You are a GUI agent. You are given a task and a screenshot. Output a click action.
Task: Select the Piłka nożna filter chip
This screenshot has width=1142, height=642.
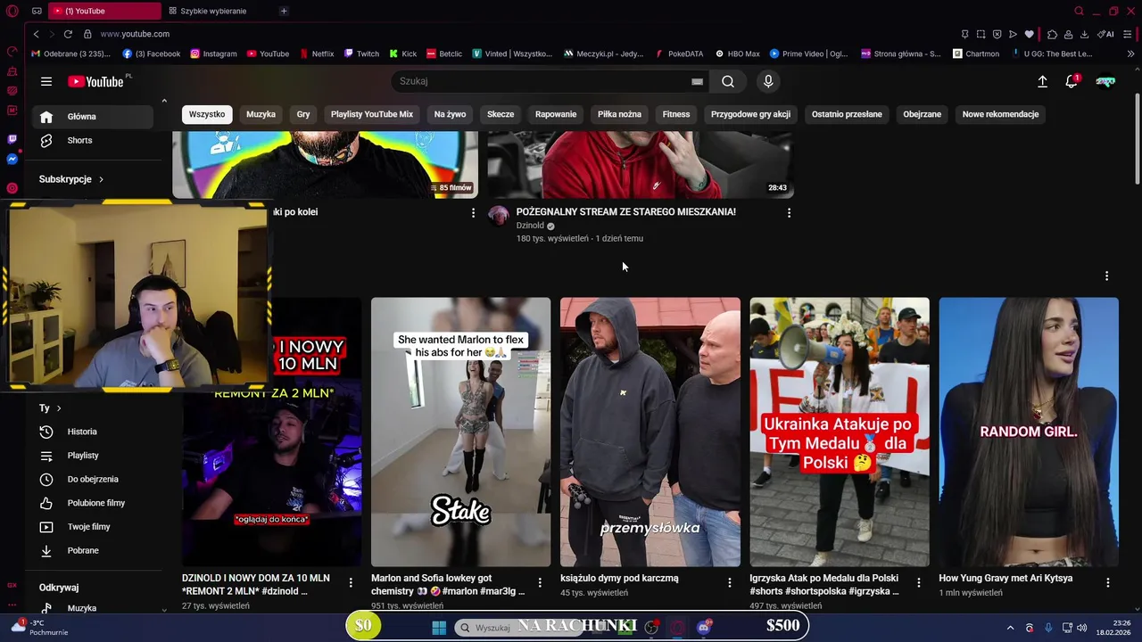(x=619, y=114)
